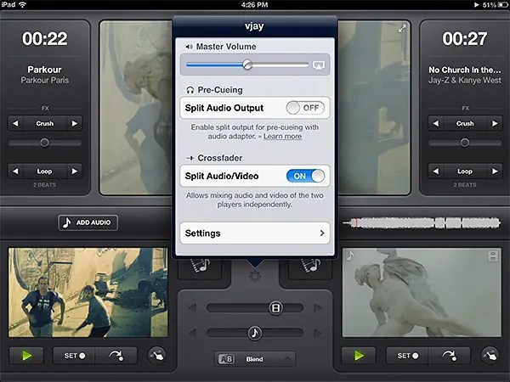Tap the gear settings icon

point(255,276)
